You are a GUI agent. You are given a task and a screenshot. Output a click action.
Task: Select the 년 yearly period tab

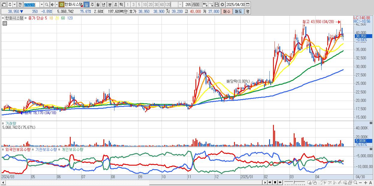tap(104, 4)
